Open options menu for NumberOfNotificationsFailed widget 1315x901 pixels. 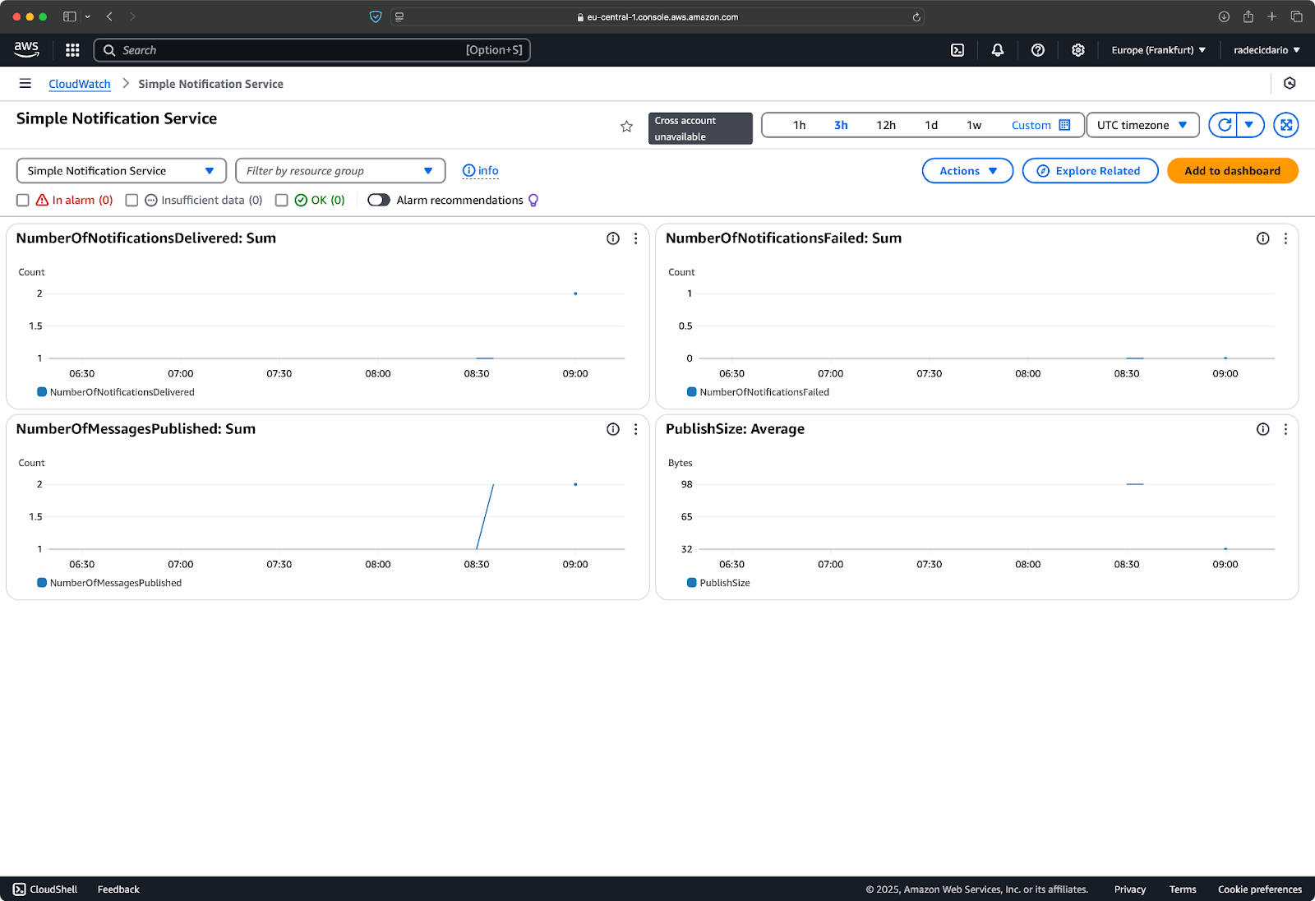click(x=1285, y=238)
